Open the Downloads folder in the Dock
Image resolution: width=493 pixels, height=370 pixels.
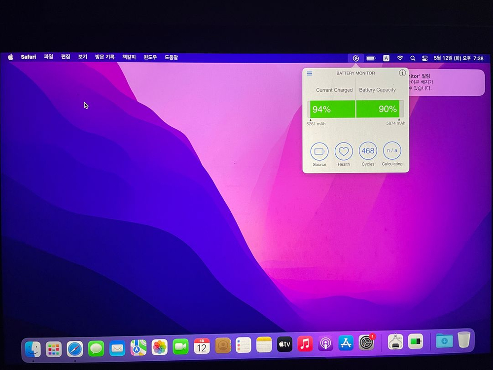444,341
